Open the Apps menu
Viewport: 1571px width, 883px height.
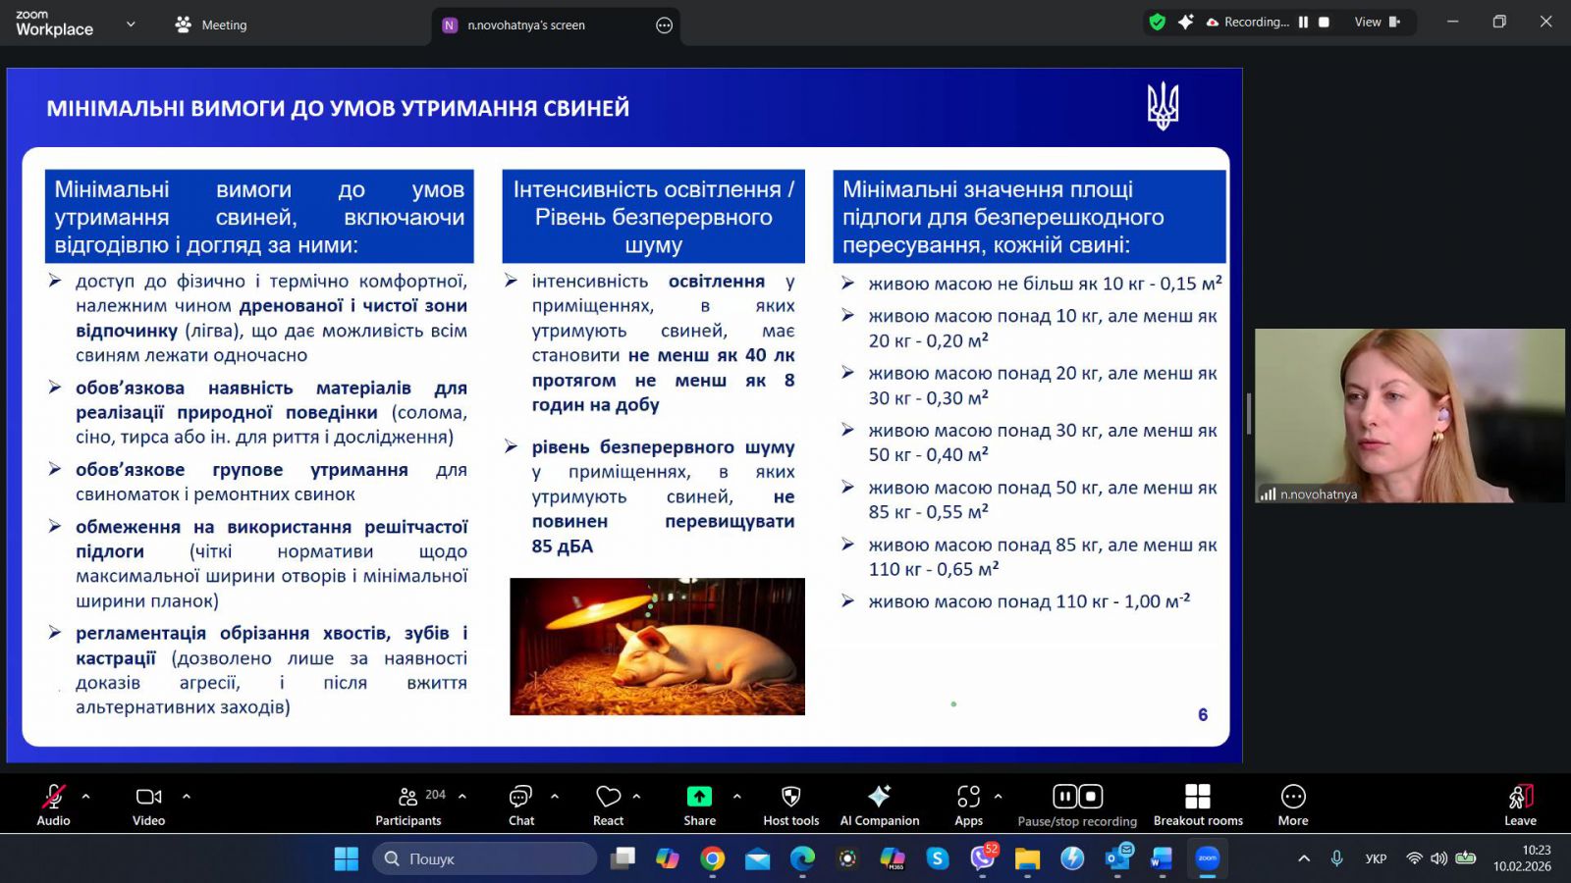[x=968, y=804]
